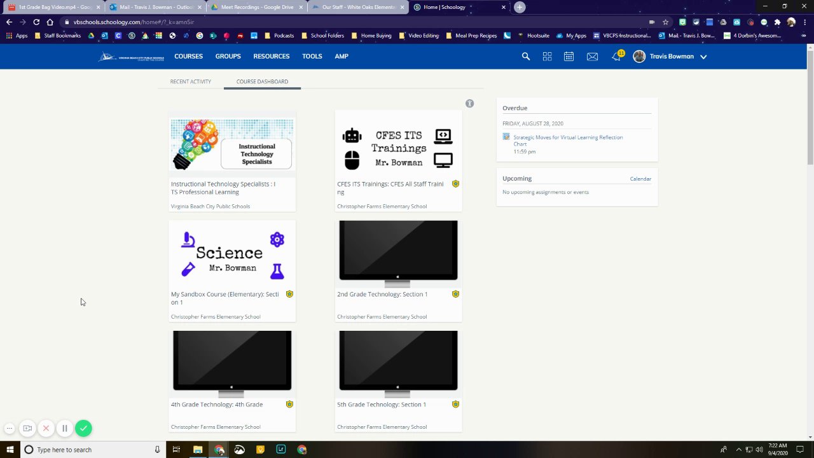
Task: Expand Travis Bowman account dropdown arrow
Action: pyautogui.click(x=703, y=57)
